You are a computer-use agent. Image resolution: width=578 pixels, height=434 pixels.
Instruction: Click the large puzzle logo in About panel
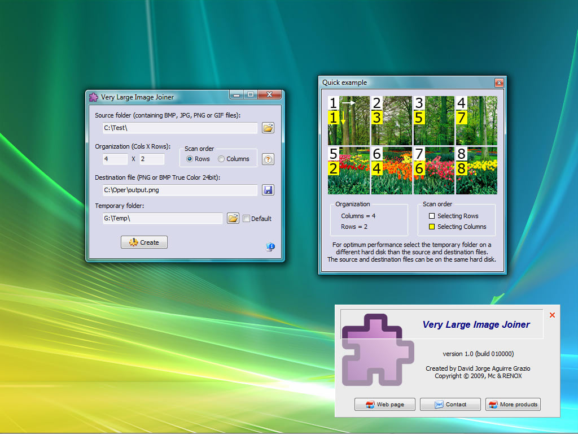point(378,349)
